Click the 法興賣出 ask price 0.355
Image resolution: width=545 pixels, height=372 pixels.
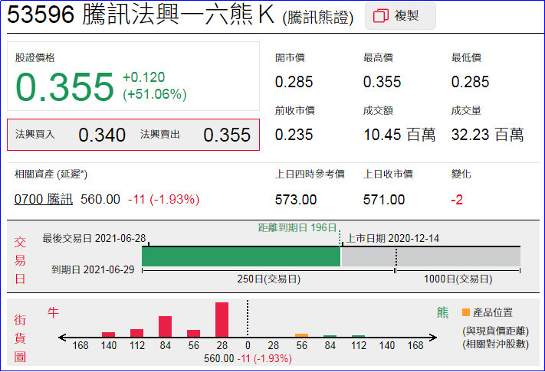[x=227, y=135]
